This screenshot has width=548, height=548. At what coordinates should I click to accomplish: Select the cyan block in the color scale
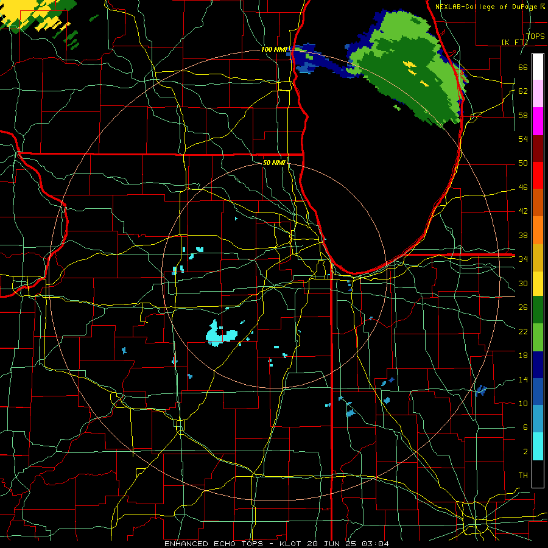(538, 446)
